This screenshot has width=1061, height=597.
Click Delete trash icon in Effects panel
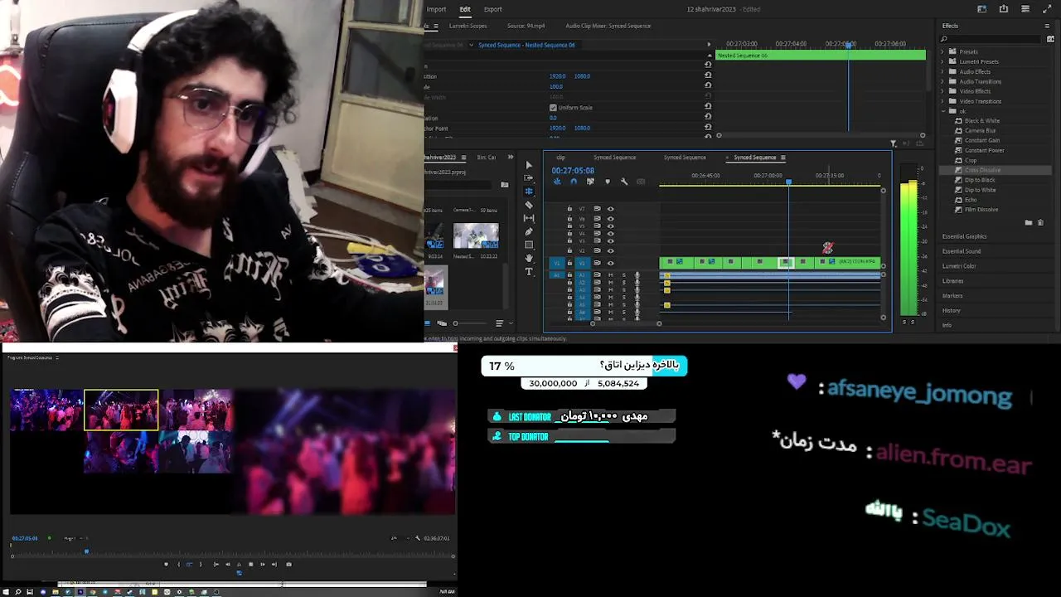1039,222
